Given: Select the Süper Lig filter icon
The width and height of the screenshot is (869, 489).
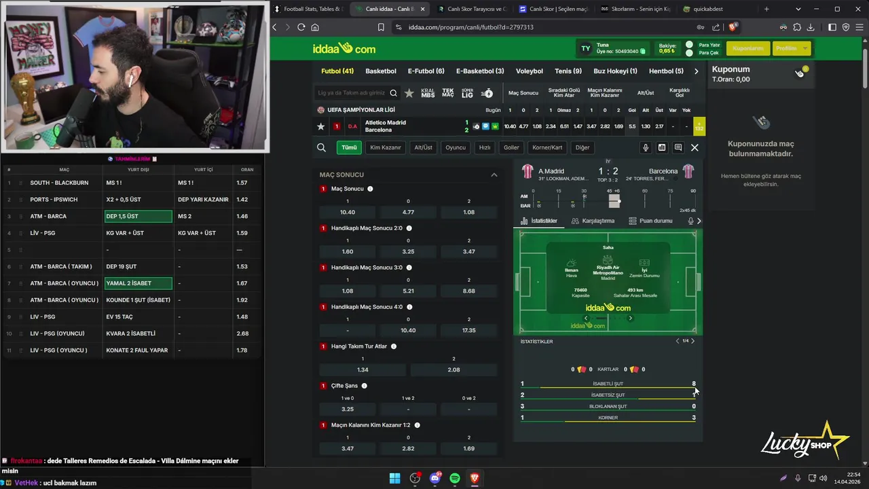Looking at the screenshot, I should [x=467, y=93].
